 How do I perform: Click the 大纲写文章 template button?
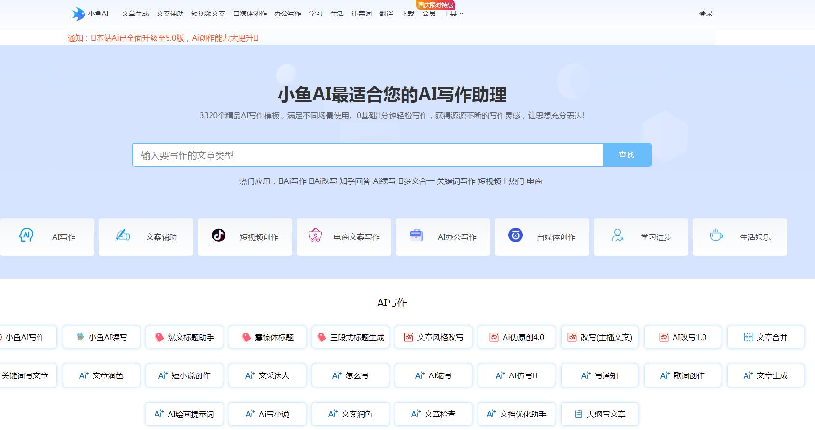[x=600, y=414]
